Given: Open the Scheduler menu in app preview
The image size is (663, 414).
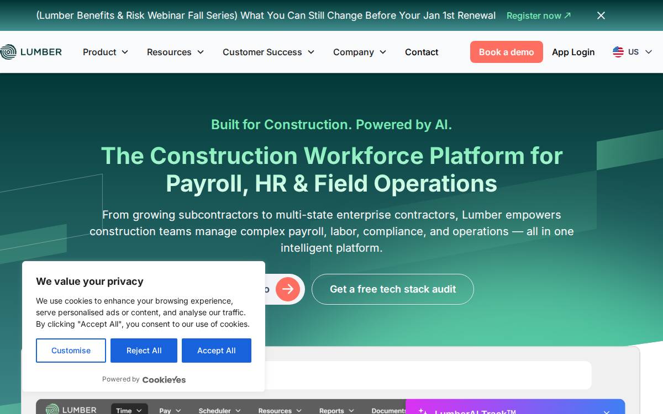Looking at the screenshot, I should point(220,410).
